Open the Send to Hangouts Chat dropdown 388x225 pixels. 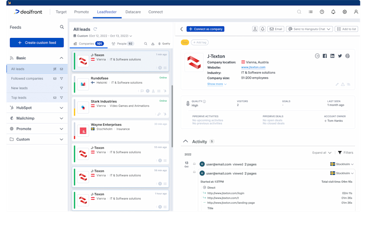point(309,29)
